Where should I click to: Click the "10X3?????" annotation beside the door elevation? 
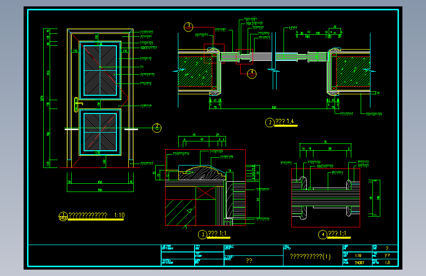coord(148,48)
